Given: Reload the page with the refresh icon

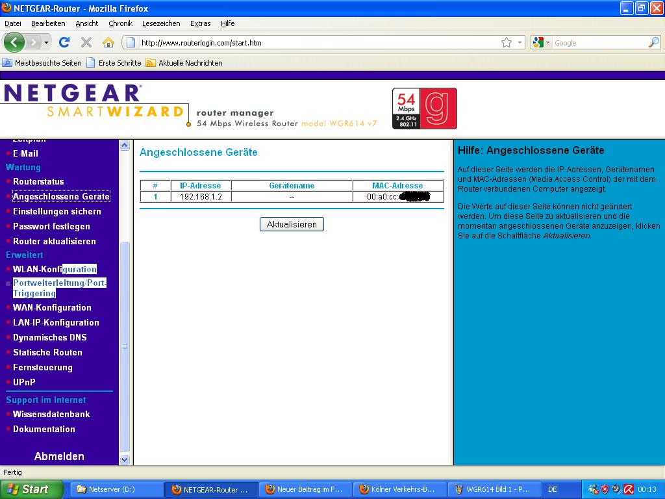Looking at the screenshot, I should pos(64,42).
